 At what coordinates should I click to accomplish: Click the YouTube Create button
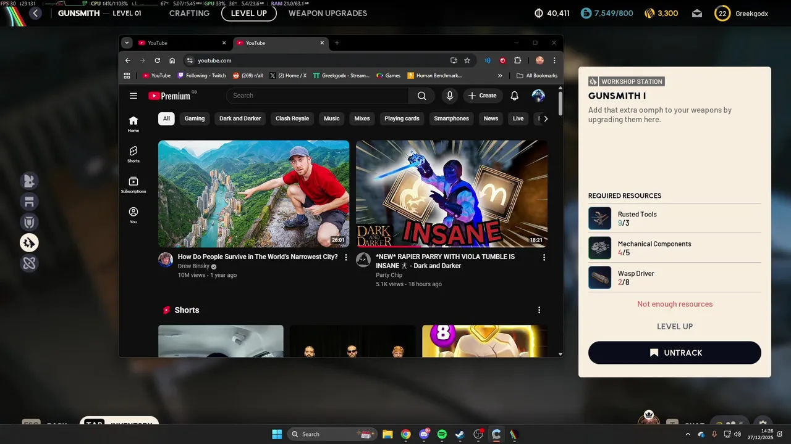pos(482,96)
